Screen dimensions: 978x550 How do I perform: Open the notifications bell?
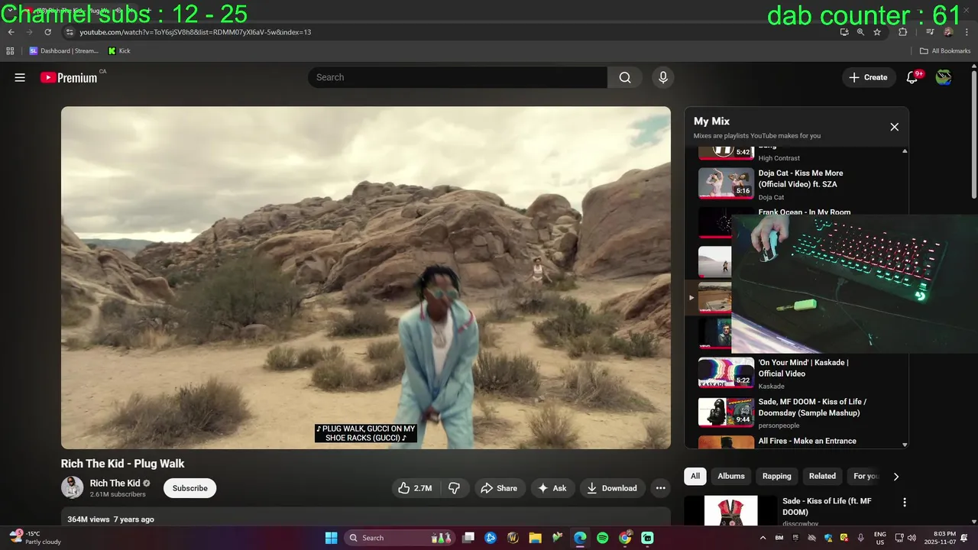pos(912,77)
